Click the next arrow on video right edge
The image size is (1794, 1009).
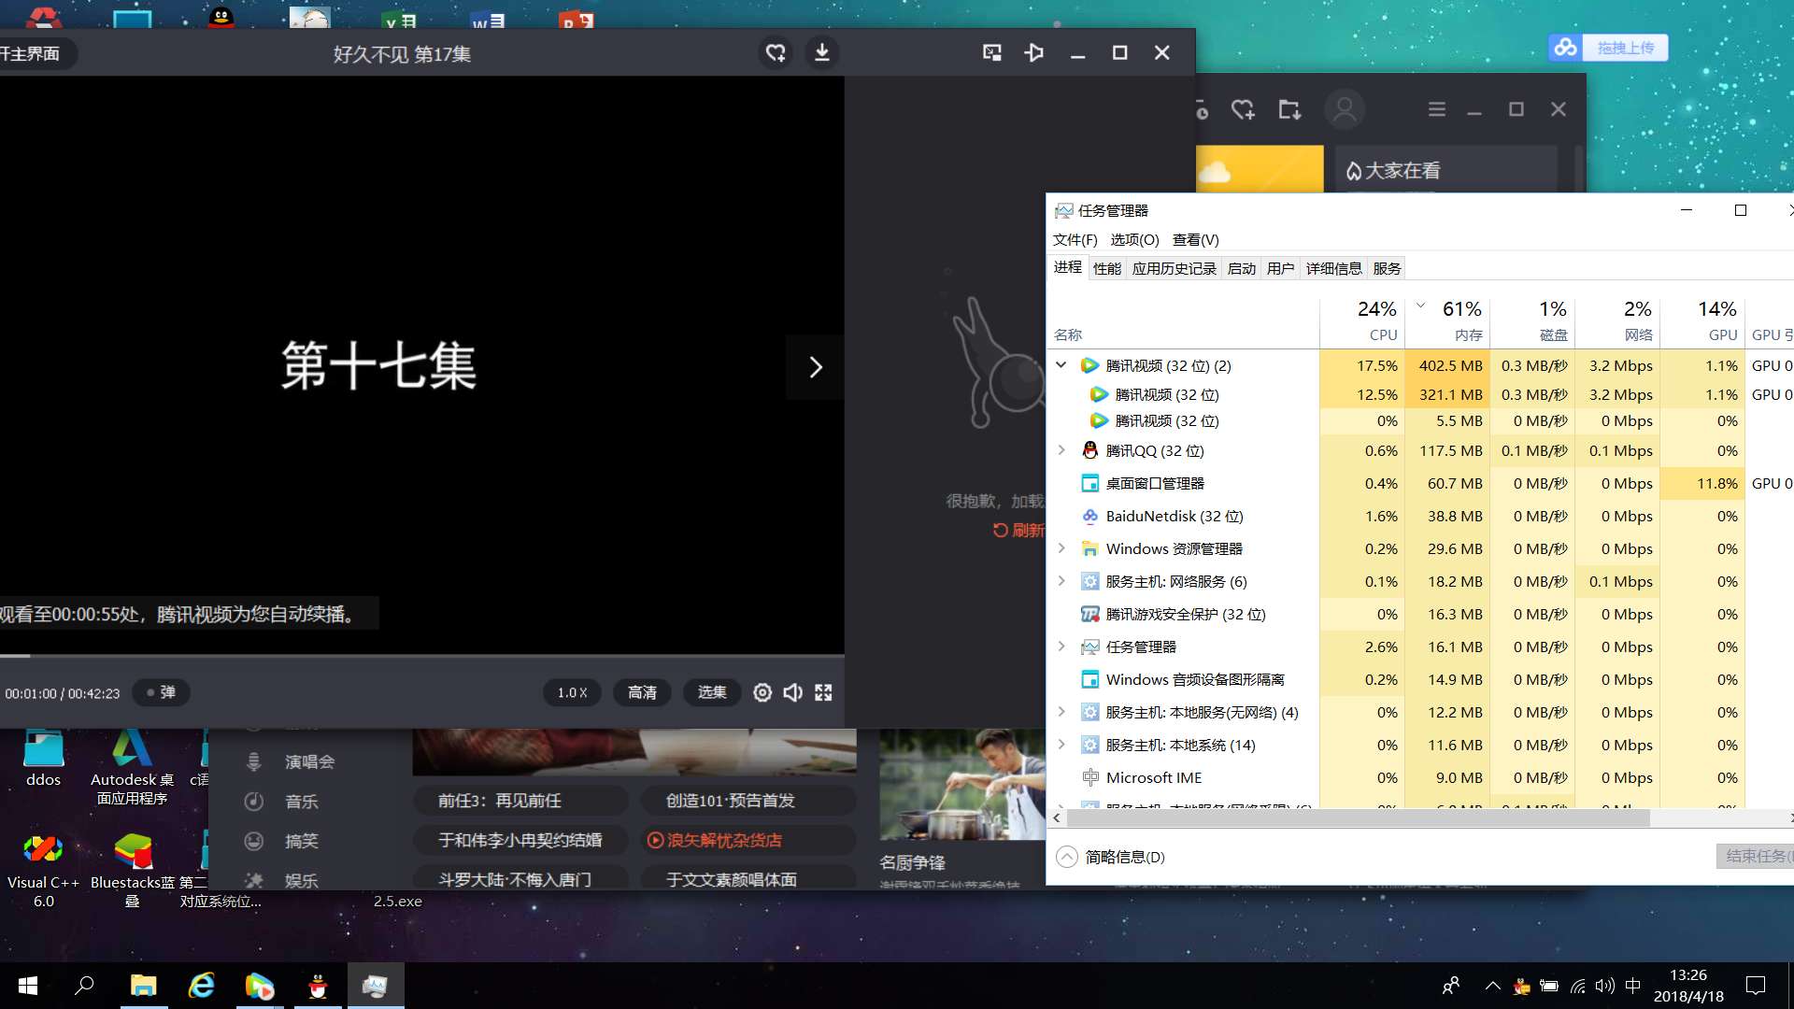coord(815,367)
